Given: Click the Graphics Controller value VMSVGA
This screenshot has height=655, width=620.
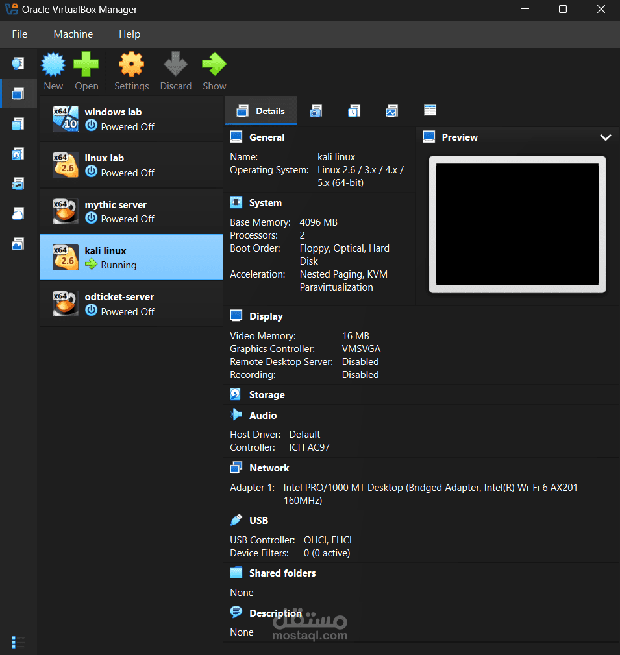Looking at the screenshot, I should 361,349.
